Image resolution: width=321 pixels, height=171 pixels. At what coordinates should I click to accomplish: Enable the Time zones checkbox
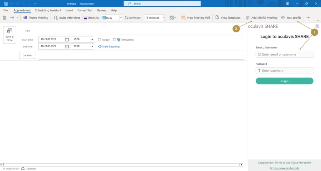114,40
